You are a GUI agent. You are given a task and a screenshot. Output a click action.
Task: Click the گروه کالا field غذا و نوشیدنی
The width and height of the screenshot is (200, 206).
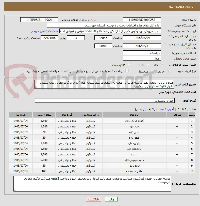(105, 101)
